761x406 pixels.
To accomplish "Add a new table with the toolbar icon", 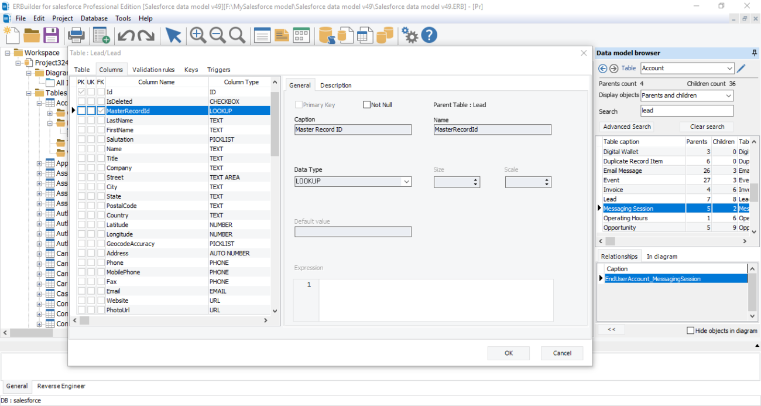I will click(101, 35).
